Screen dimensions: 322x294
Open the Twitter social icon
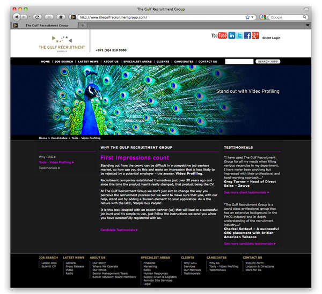pyautogui.click(x=239, y=35)
